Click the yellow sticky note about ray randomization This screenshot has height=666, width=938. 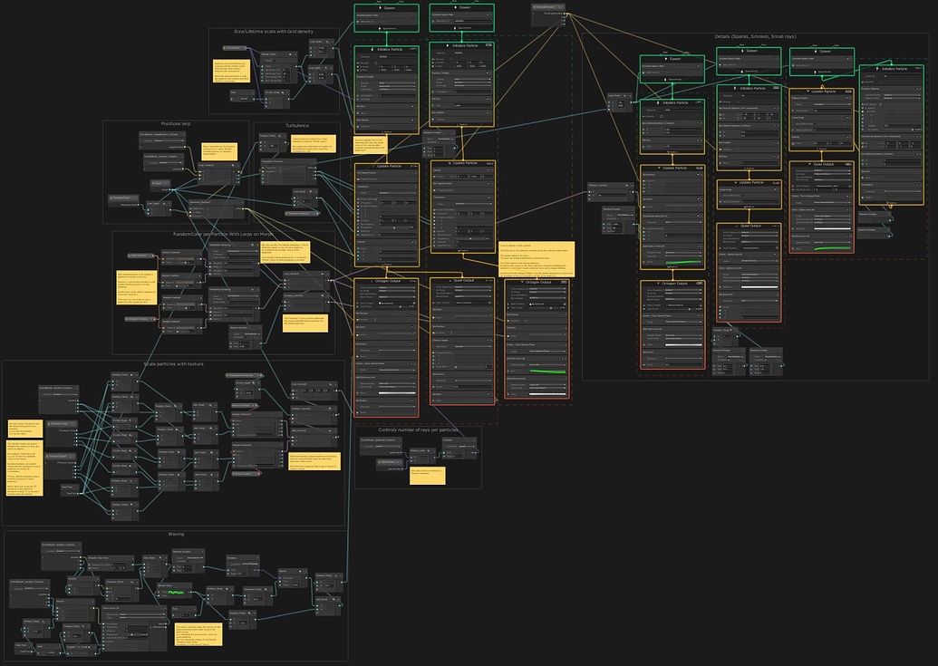[428, 475]
